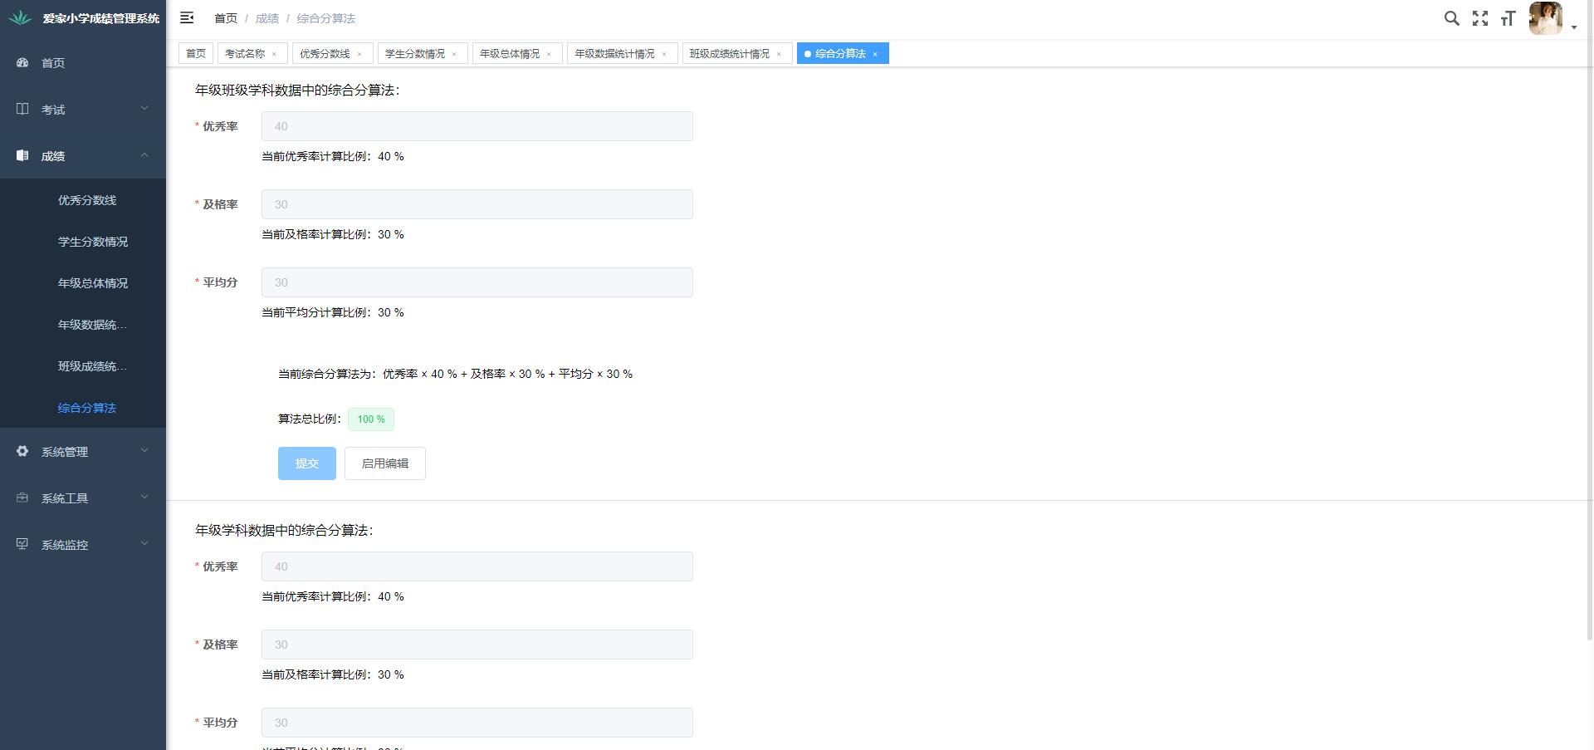Open 学生分数情况 in the sidebar
Image resolution: width=1594 pixels, height=750 pixels.
[83, 242]
